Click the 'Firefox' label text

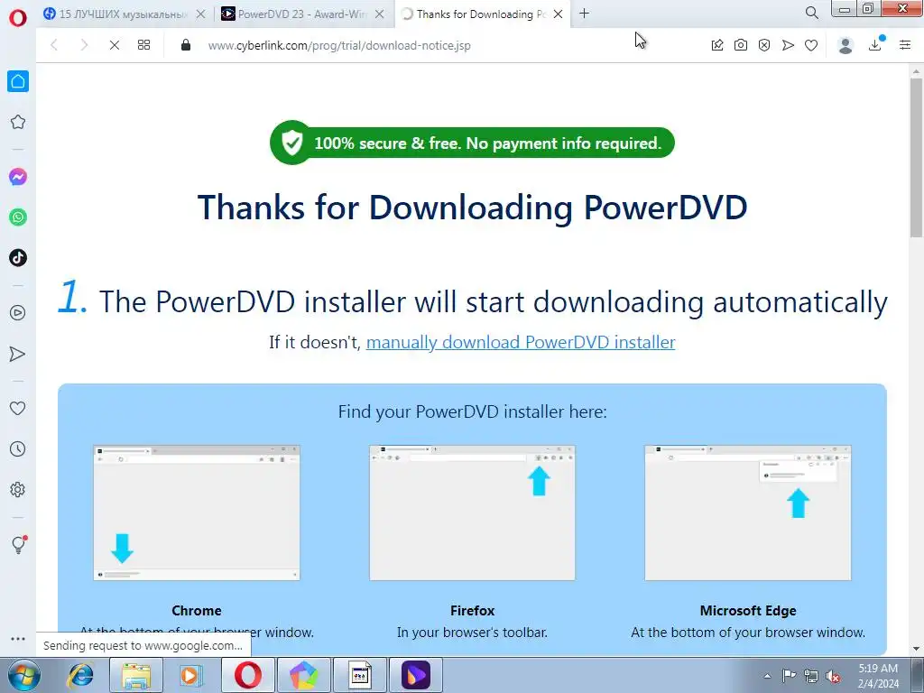(x=472, y=611)
